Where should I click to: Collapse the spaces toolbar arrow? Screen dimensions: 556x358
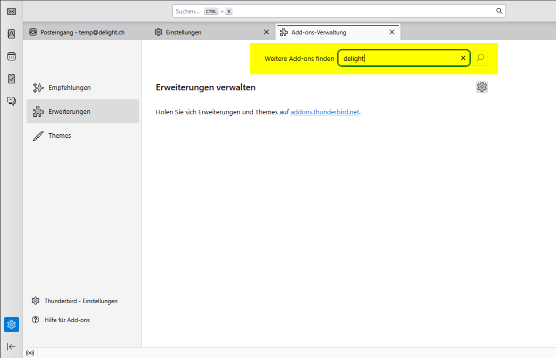(x=11, y=347)
